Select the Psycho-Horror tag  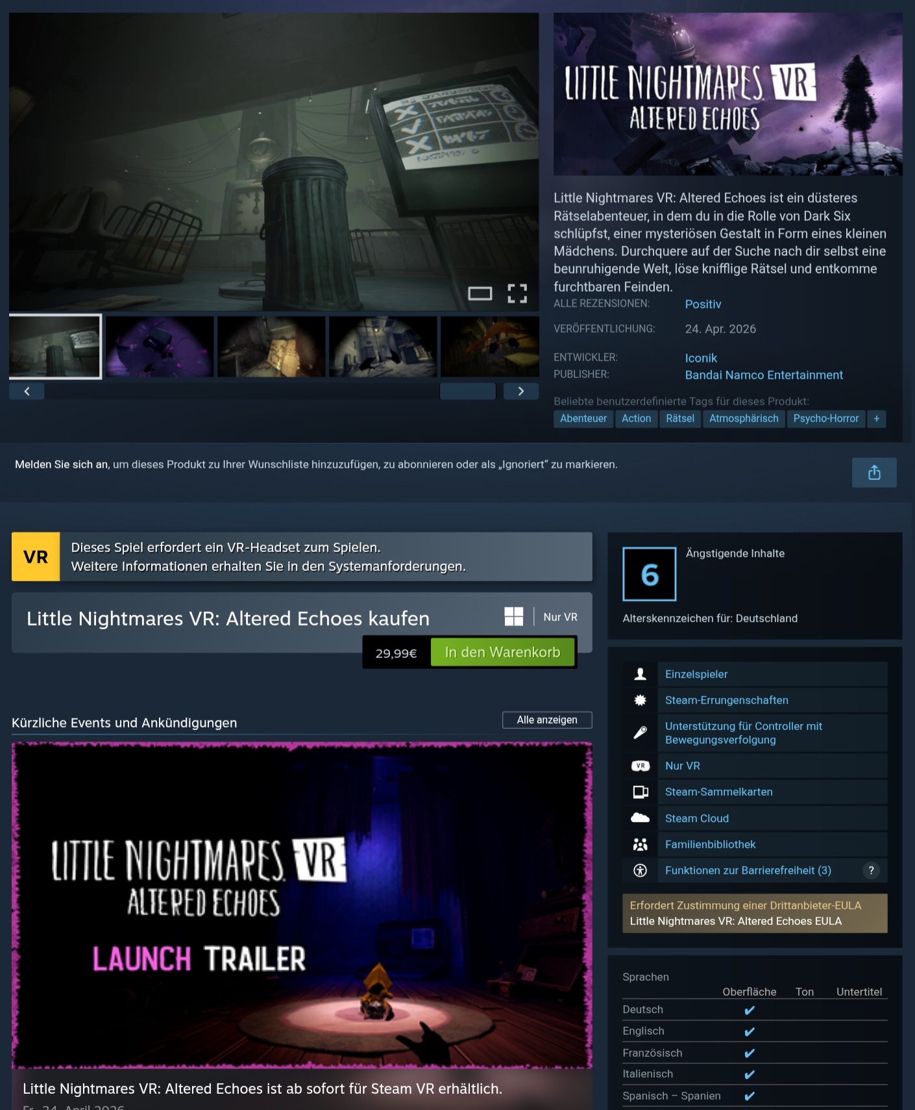click(x=825, y=418)
